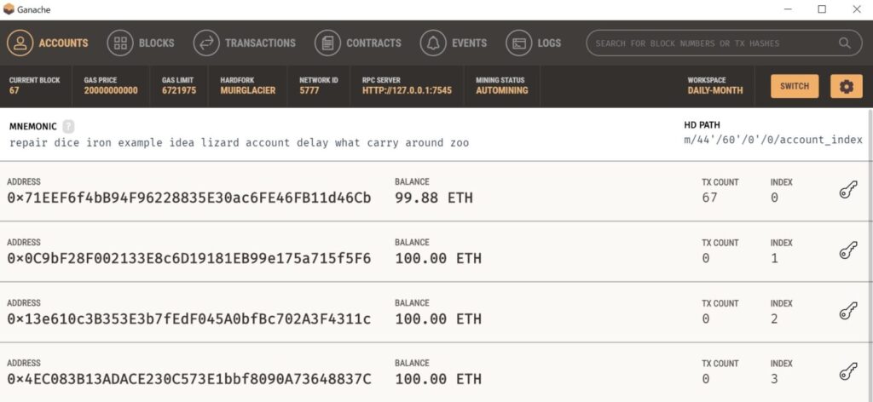Click the Switch workspace button
Image resolution: width=873 pixels, height=402 pixels.
(795, 86)
